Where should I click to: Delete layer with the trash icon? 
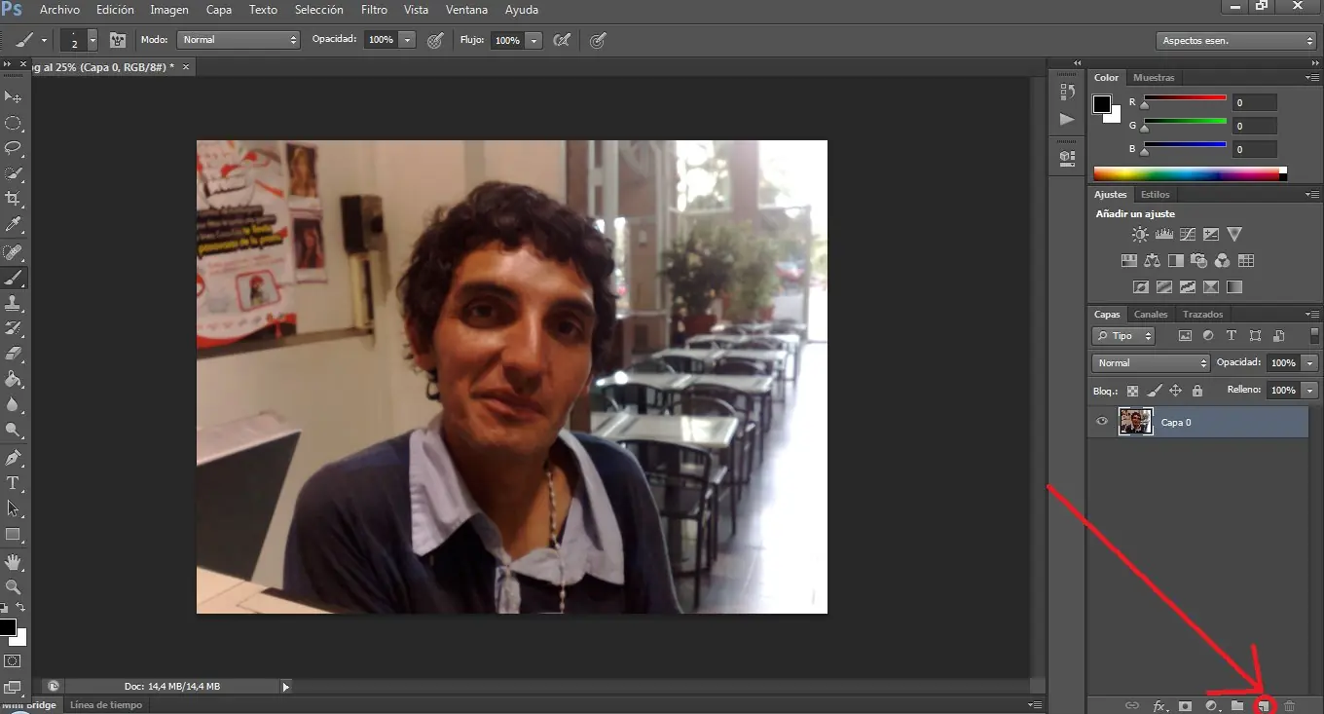[1289, 705]
